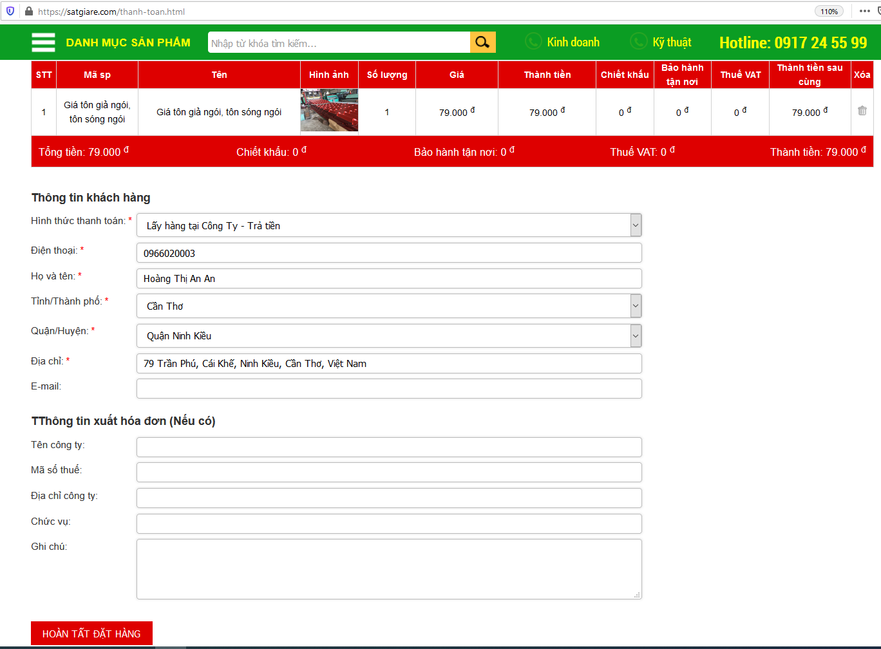
Task: Click the browser shield icon
Action: (x=10, y=12)
